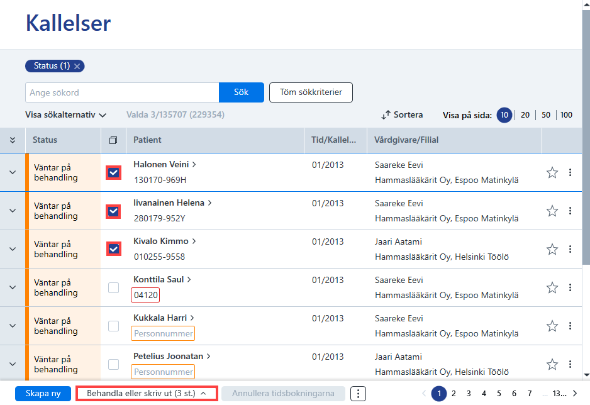
Task: Go to next page arrow
Action: point(575,393)
